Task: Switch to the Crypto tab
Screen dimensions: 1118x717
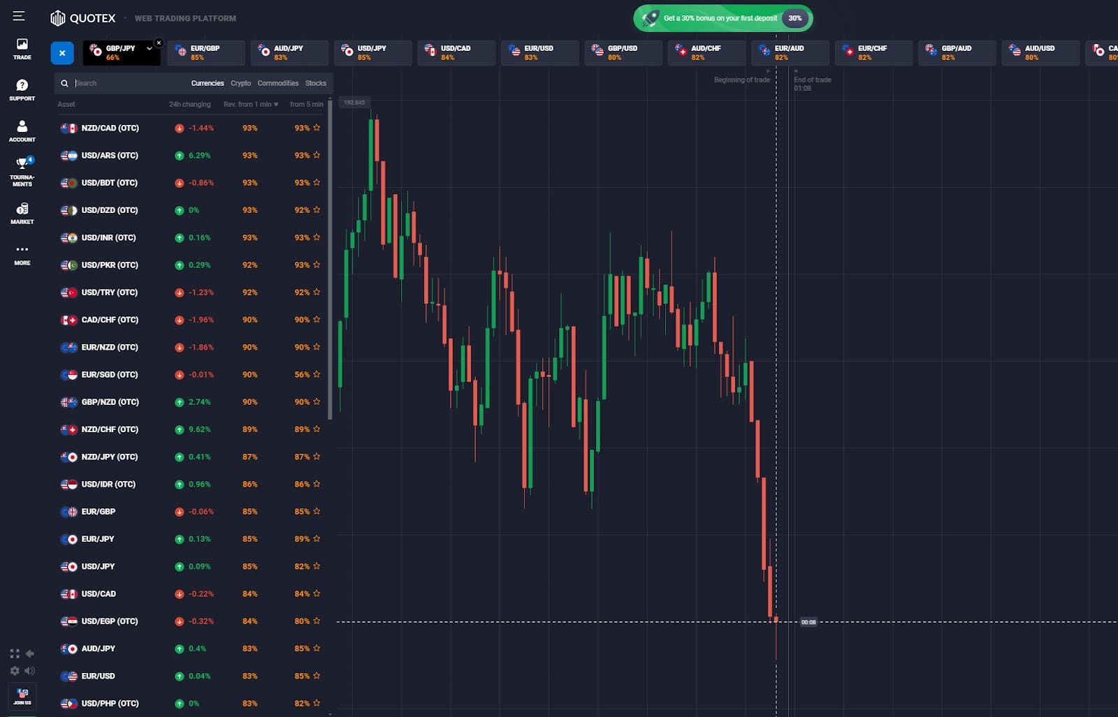Action: point(241,83)
